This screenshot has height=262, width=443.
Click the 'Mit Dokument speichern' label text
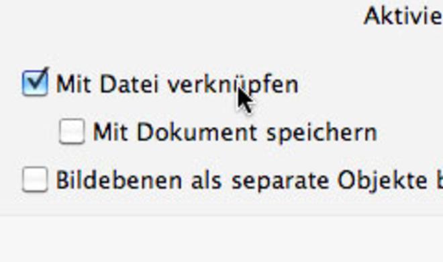(235, 132)
